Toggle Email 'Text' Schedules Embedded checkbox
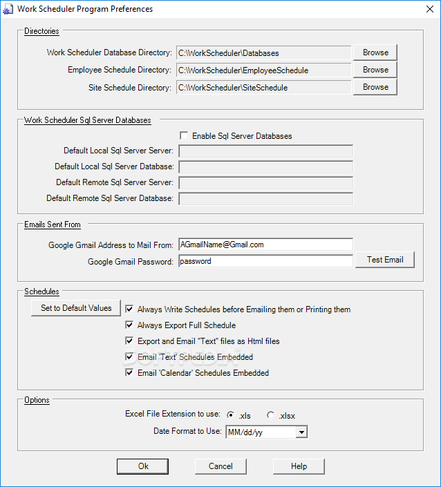 129,356
